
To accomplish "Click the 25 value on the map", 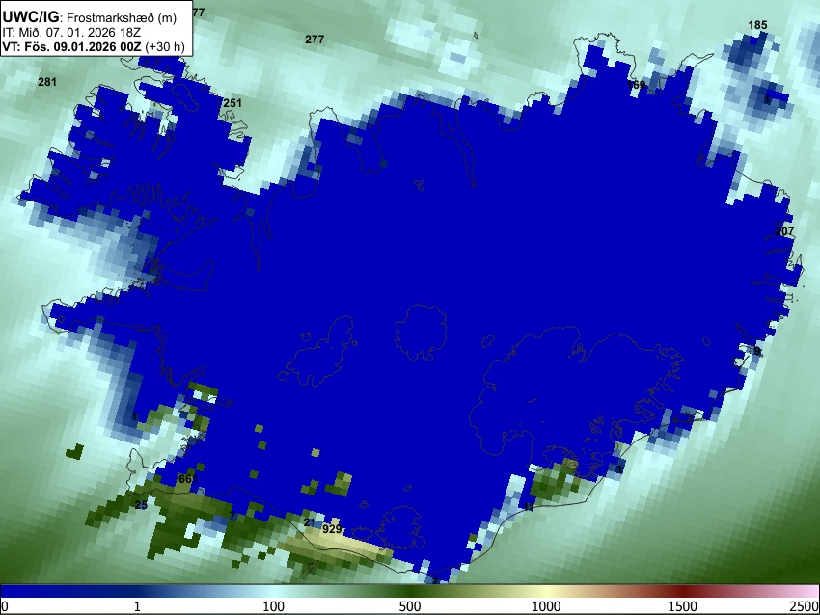I will (141, 505).
